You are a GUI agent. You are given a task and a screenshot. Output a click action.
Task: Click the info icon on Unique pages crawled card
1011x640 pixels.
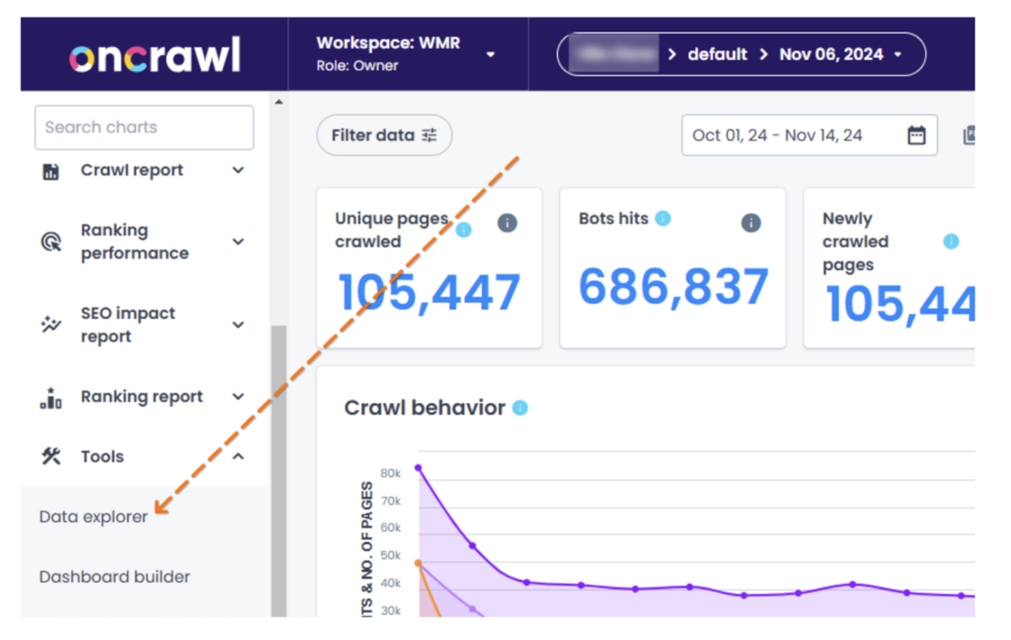pyautogui.click(x=463, y=229)
